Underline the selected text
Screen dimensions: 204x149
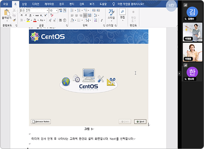pyautogui.click(x=30, y=15)
